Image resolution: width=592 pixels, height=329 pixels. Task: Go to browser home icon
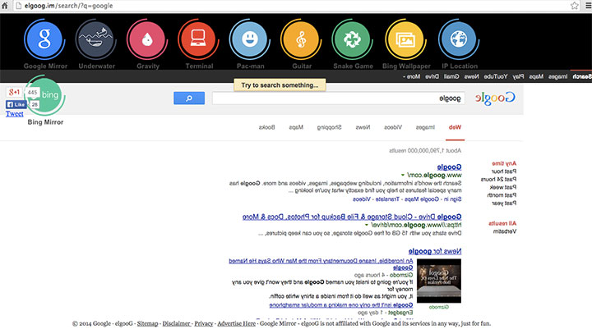[5, 6]
